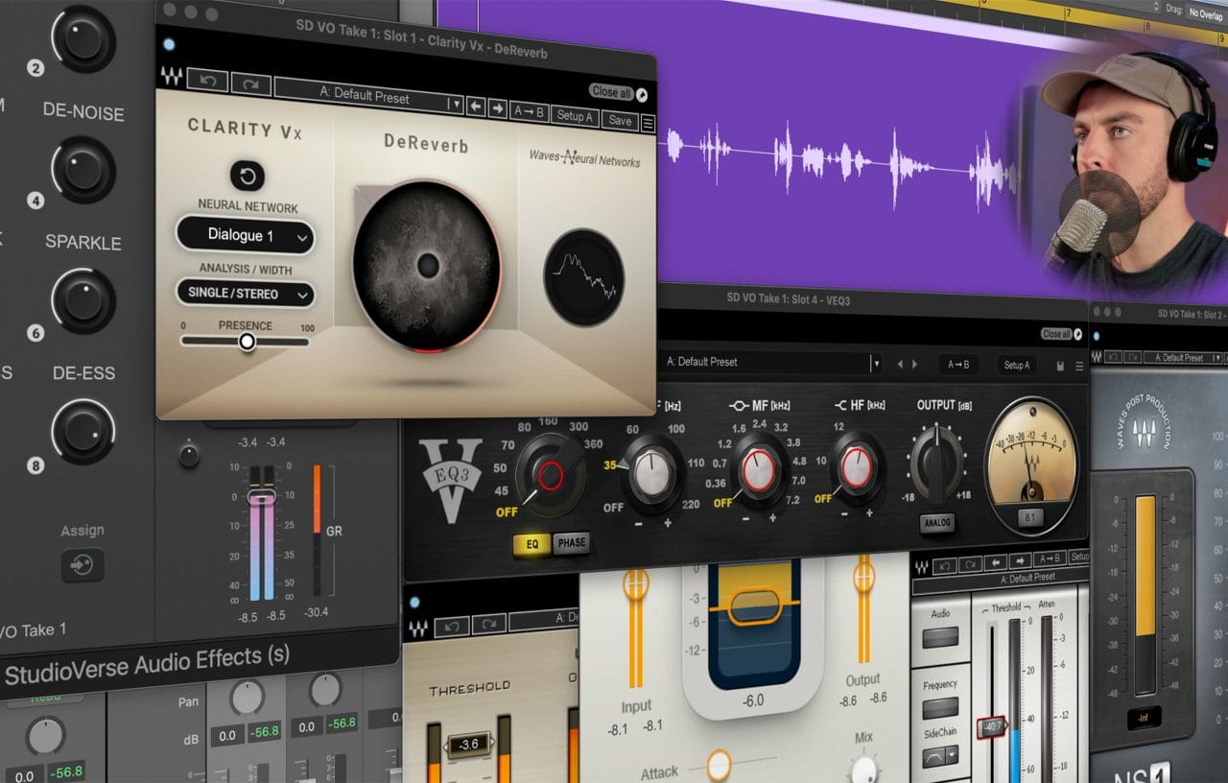Click the Mix knob on compressor

click(864, 770)
